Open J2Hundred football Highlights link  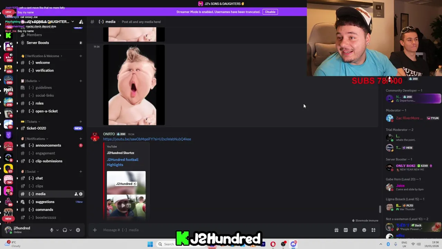(123, 162)
